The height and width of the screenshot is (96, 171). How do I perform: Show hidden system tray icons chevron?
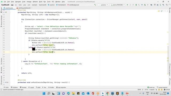(140, 93)
